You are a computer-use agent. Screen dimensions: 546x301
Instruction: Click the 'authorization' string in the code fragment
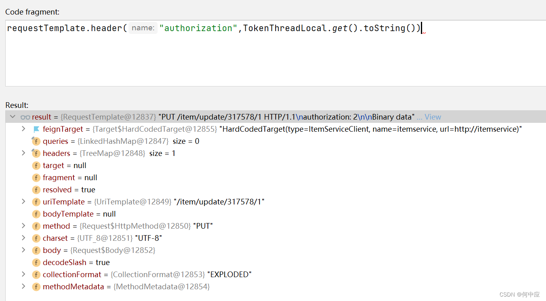tap(198, 28)
